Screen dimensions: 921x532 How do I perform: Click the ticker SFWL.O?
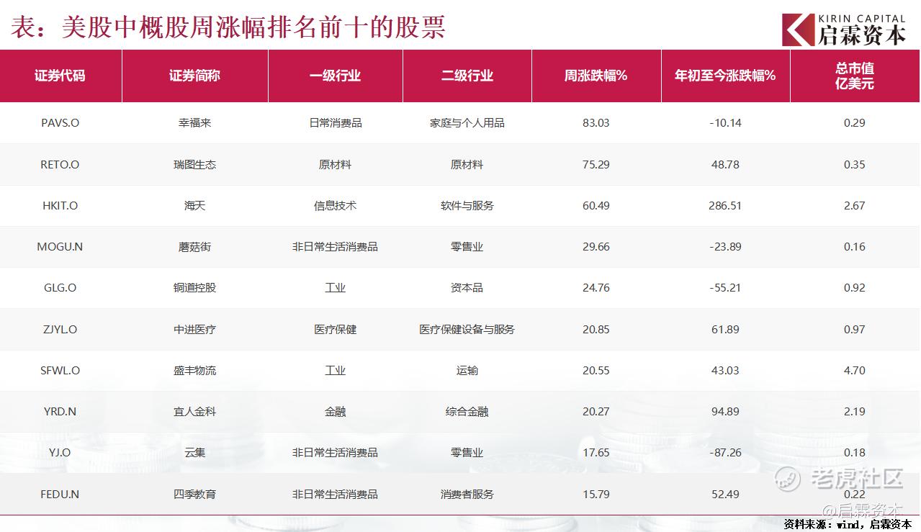60,371
